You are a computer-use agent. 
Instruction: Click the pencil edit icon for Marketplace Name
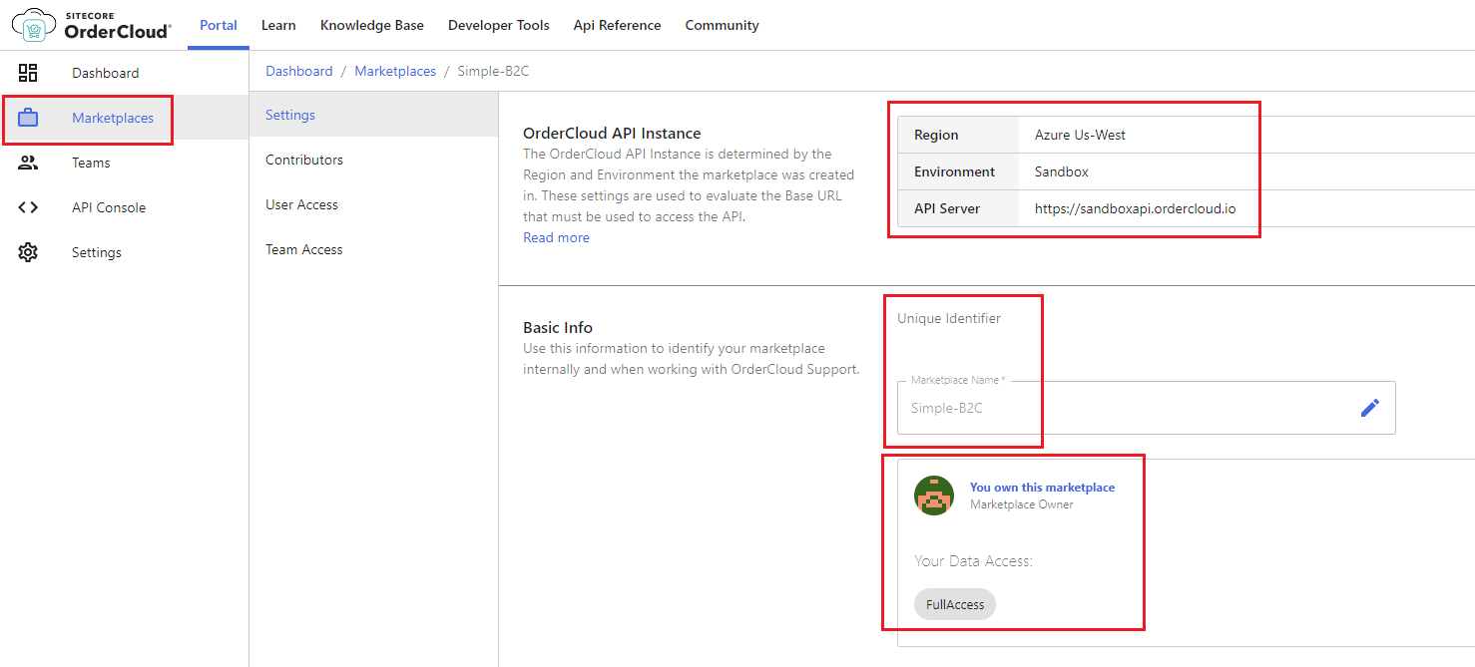click(1370, 407)
